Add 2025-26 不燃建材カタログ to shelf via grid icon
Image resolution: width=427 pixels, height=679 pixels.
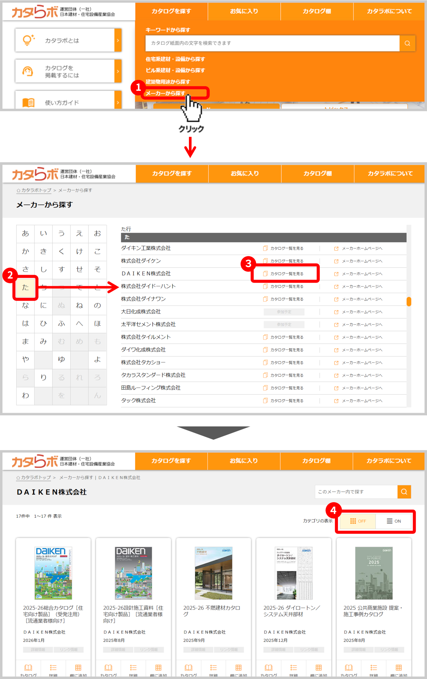click(238, 668)
